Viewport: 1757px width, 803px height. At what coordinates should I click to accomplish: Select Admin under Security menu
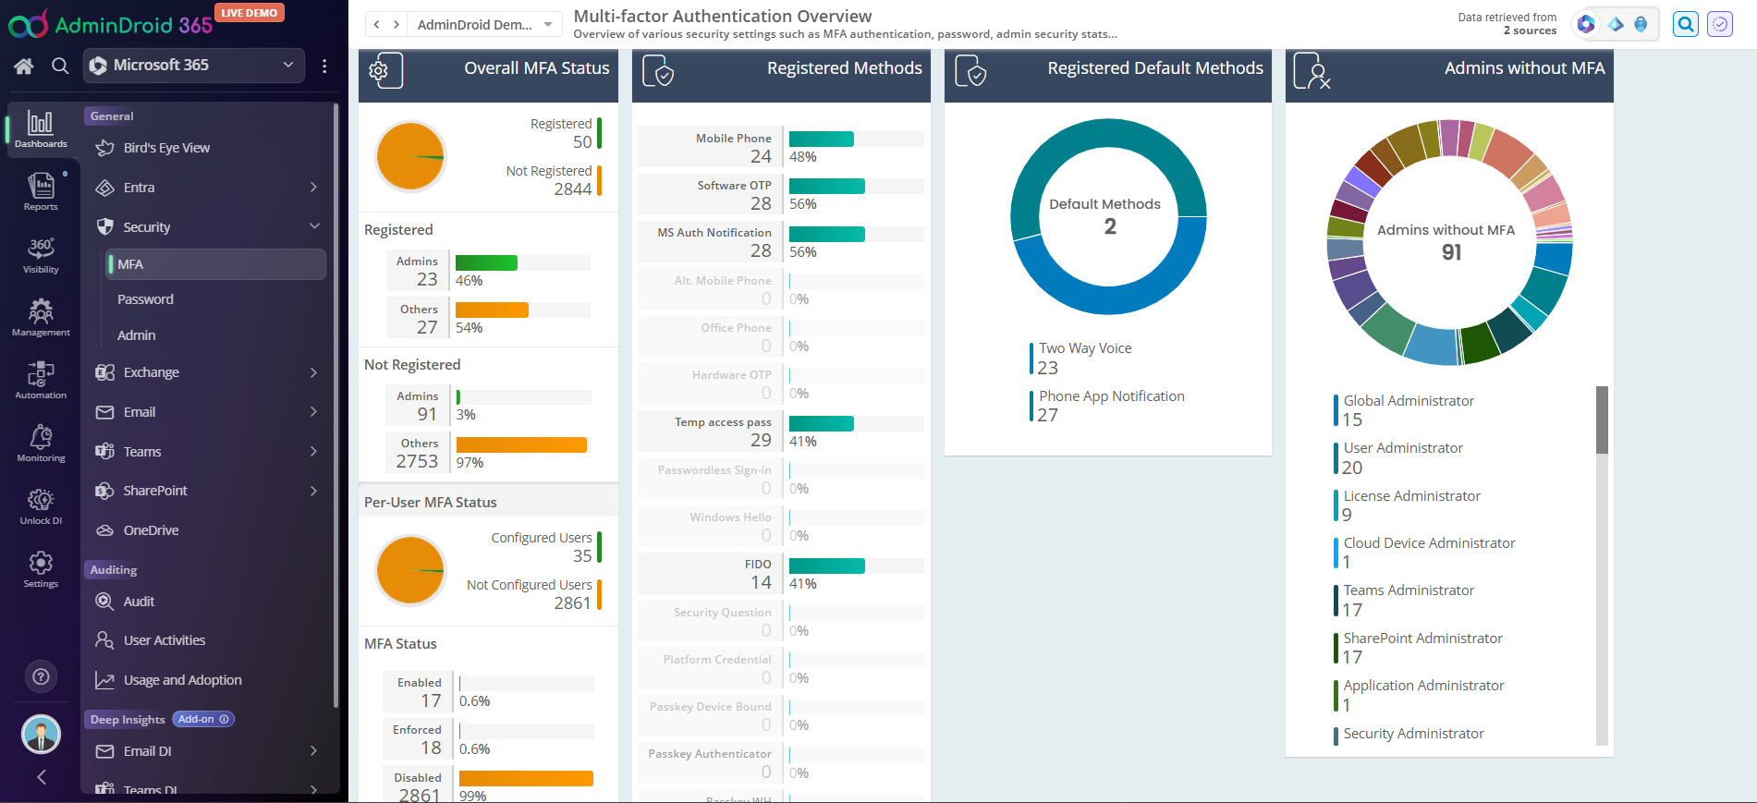[x=137, y=335]
